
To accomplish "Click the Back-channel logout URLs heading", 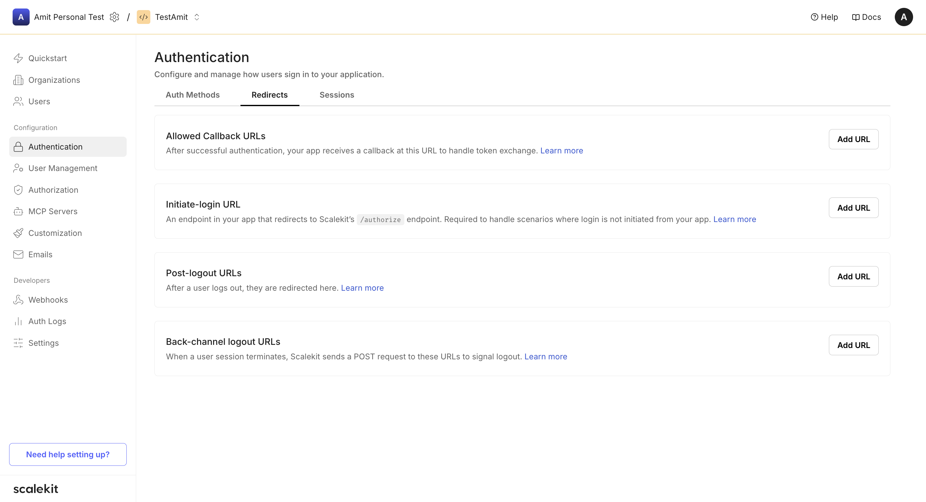I will point(223,341).
